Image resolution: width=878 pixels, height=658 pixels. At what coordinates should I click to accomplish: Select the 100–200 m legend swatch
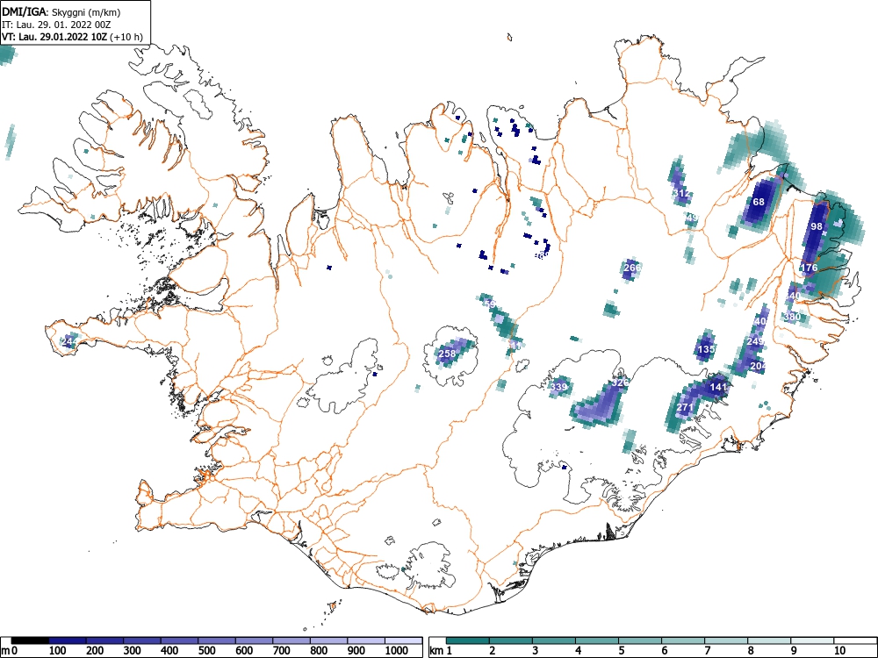tap(68, 640)
